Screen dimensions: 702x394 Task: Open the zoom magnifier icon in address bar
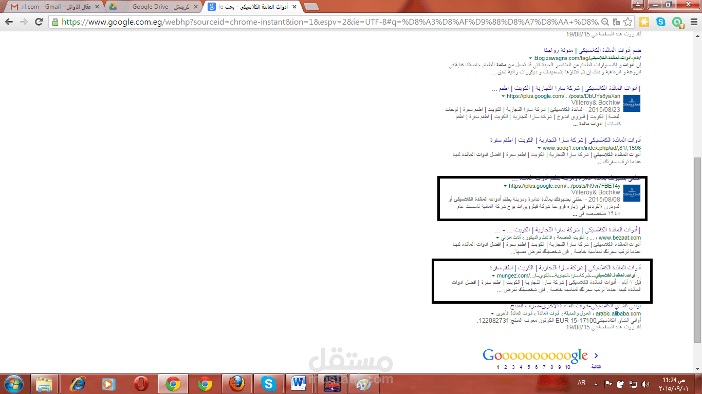pyautogui.click(x=605, y=22)
